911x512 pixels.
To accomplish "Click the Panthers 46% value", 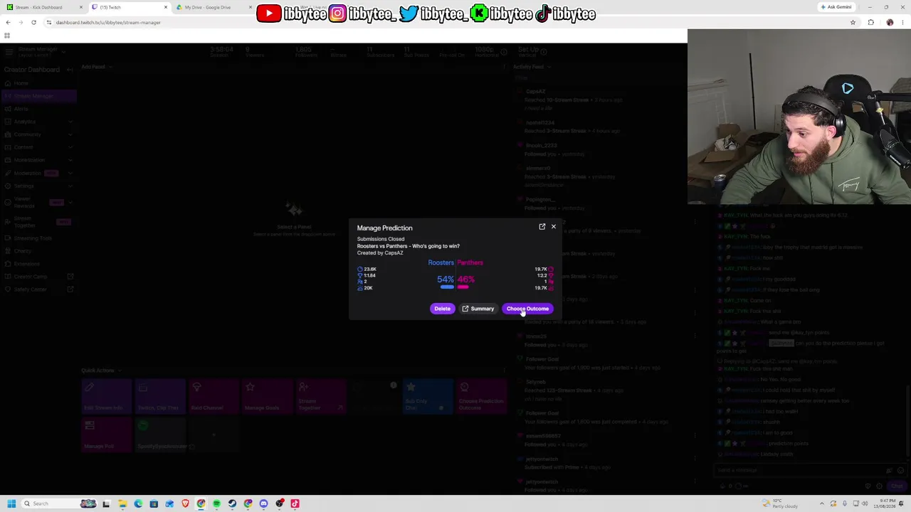I will [x=465, y=279].
